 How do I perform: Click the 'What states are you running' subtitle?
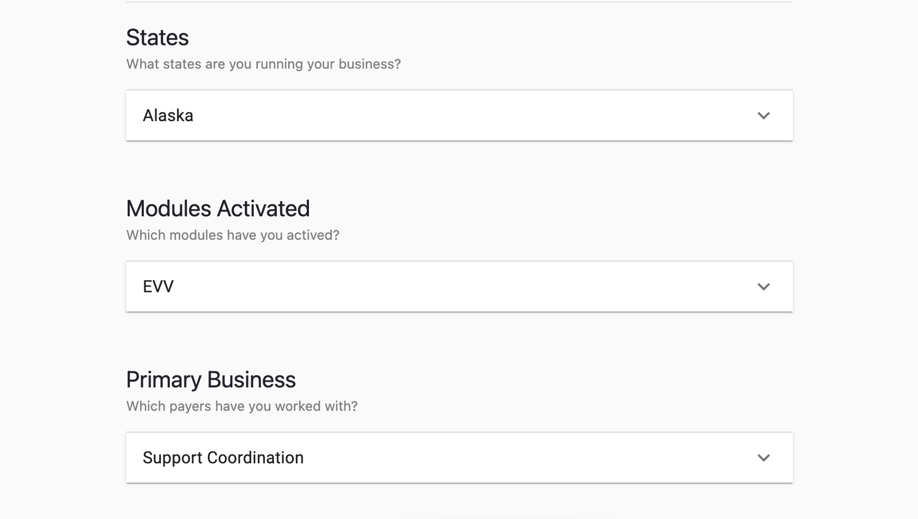(263, 64)
